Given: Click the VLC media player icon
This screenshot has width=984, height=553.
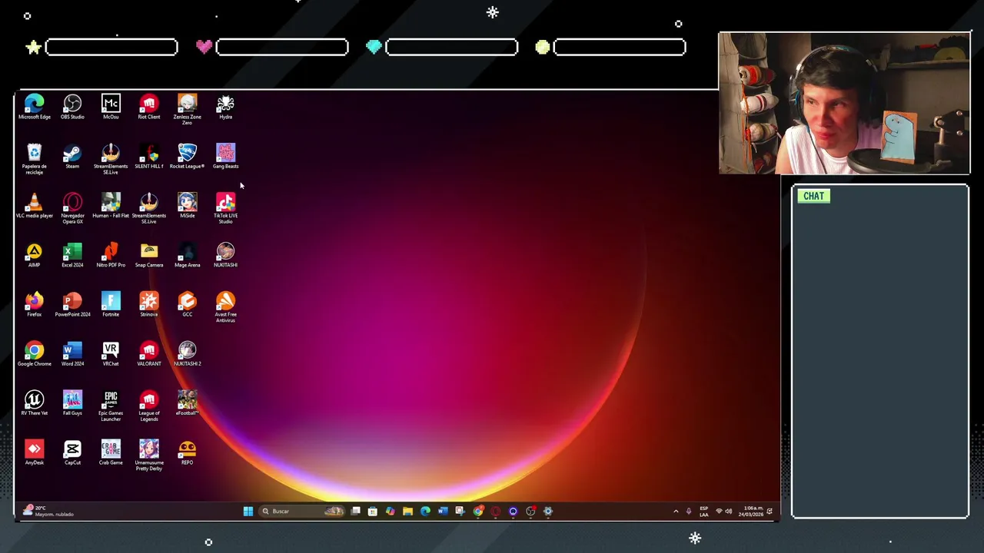Looking at the screenshot, I should click(34, 205).
